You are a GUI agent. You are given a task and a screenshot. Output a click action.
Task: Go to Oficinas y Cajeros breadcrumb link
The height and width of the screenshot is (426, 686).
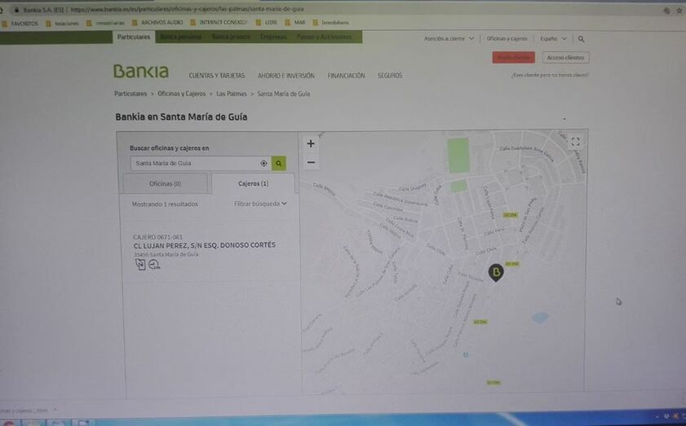[182, 94]
